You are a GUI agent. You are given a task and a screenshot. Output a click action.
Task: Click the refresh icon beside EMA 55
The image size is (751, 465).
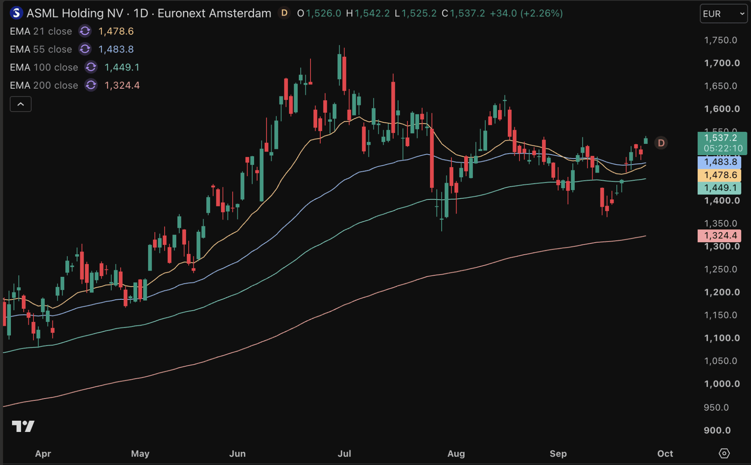tap(85, 49)
